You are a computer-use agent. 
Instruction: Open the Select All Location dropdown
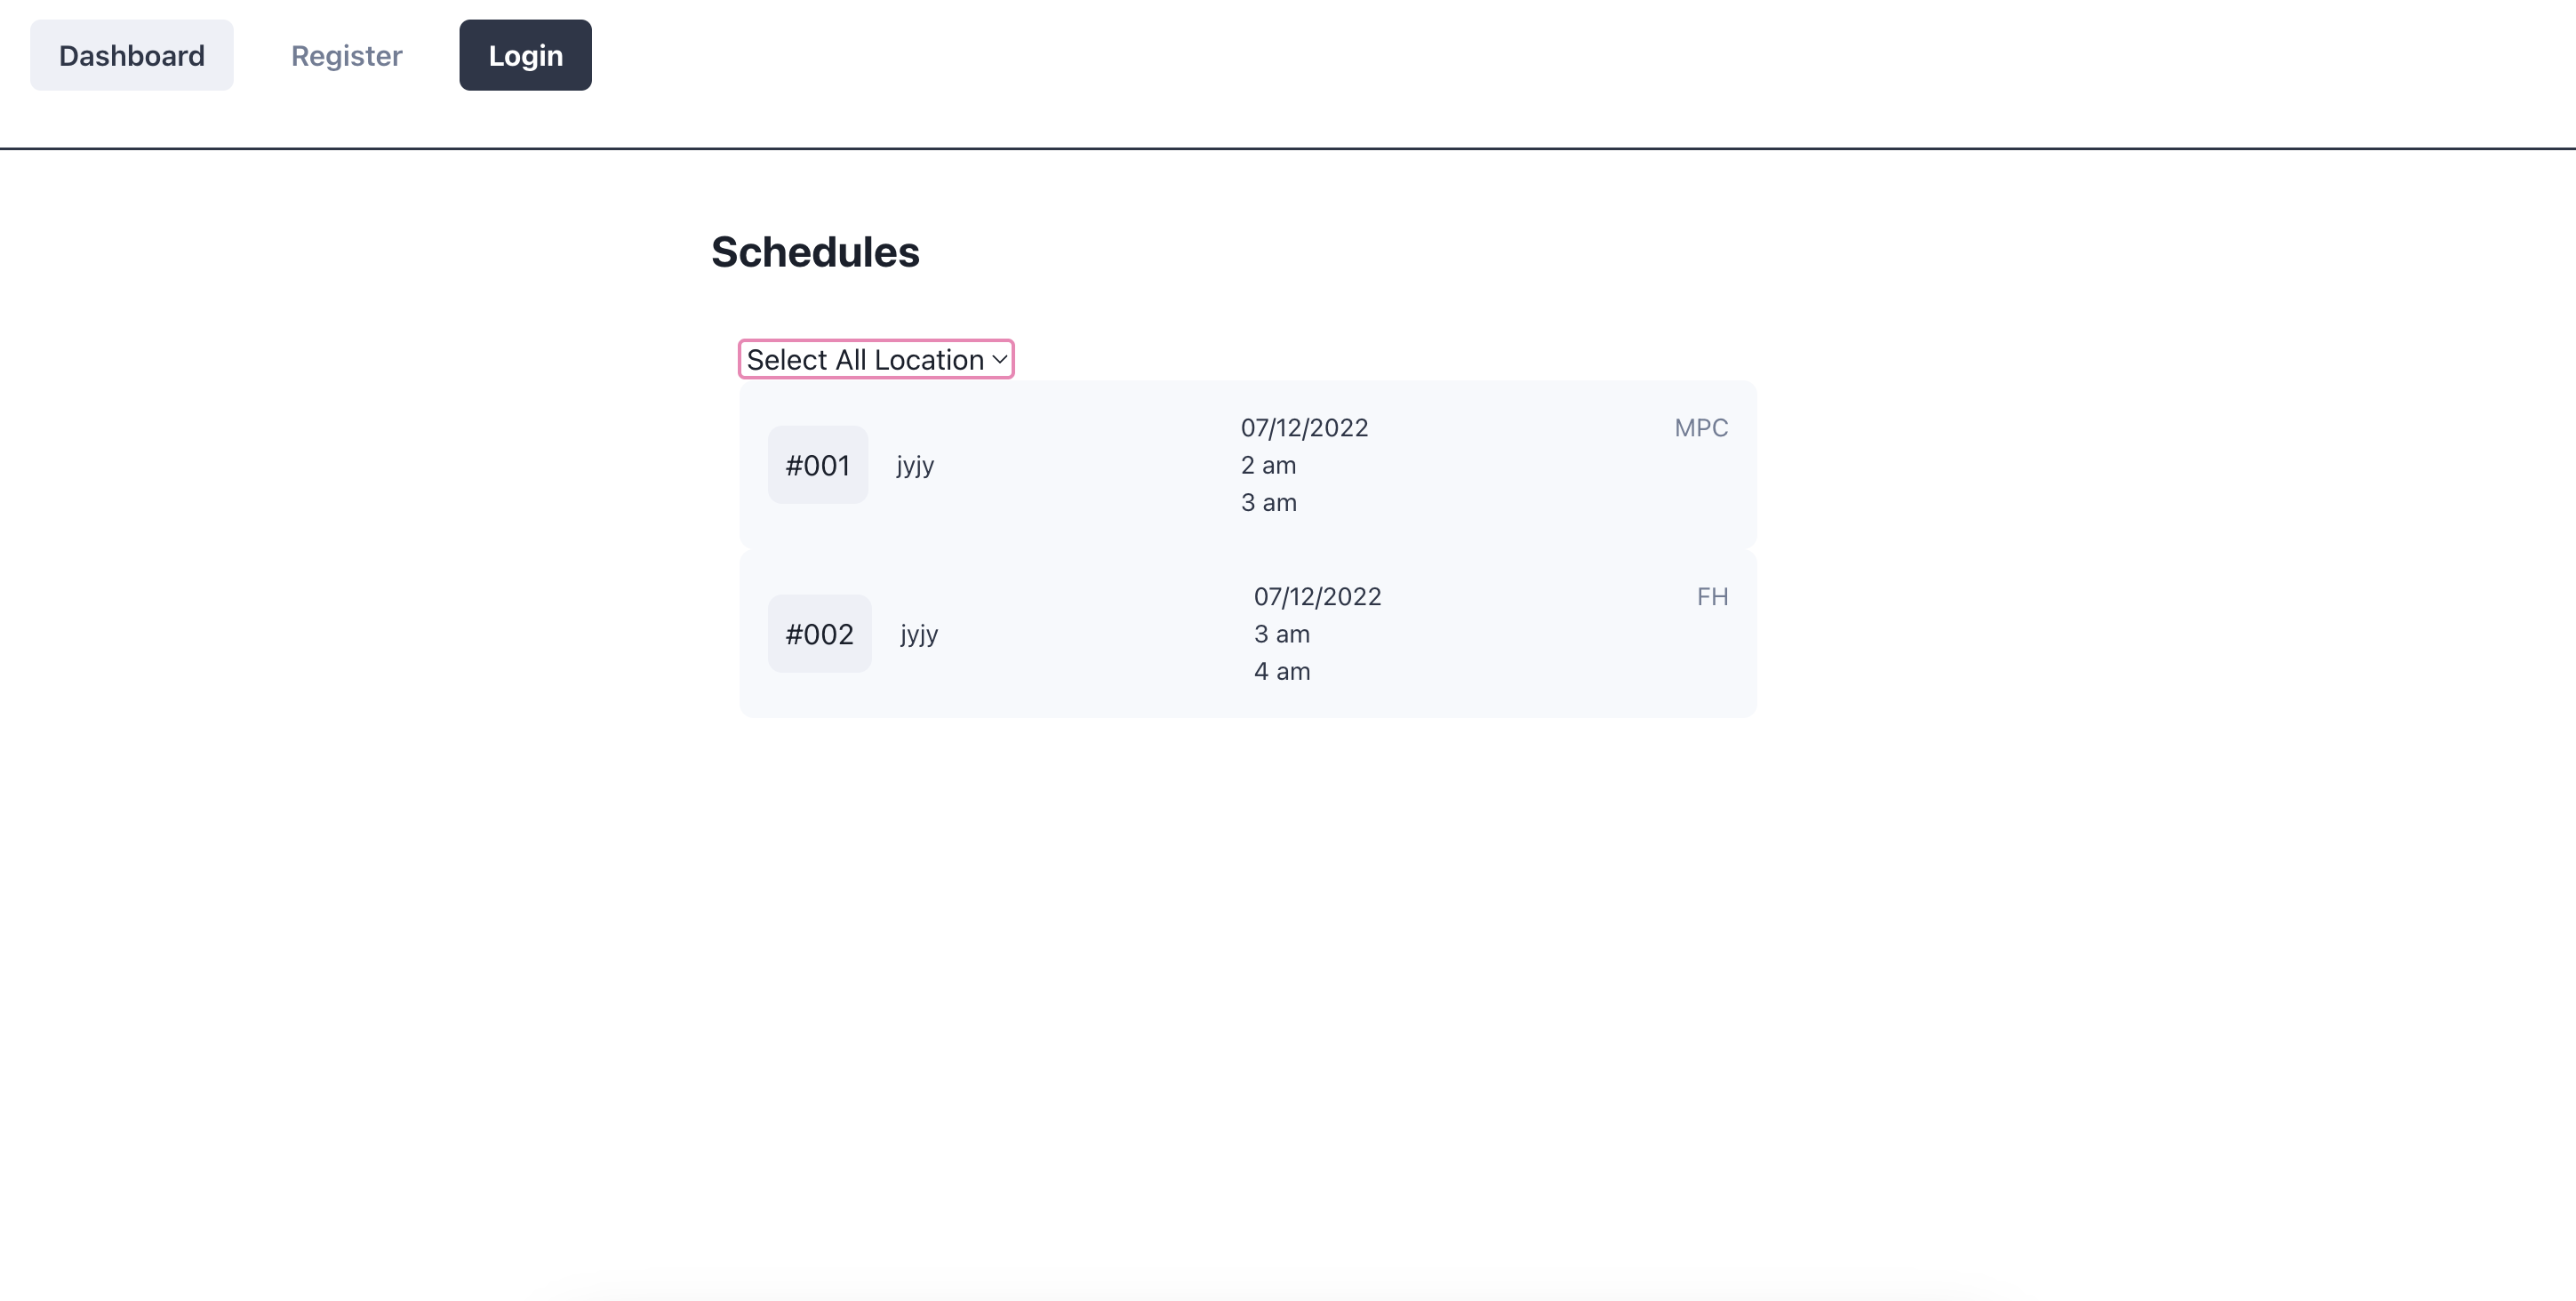[875, 359]
